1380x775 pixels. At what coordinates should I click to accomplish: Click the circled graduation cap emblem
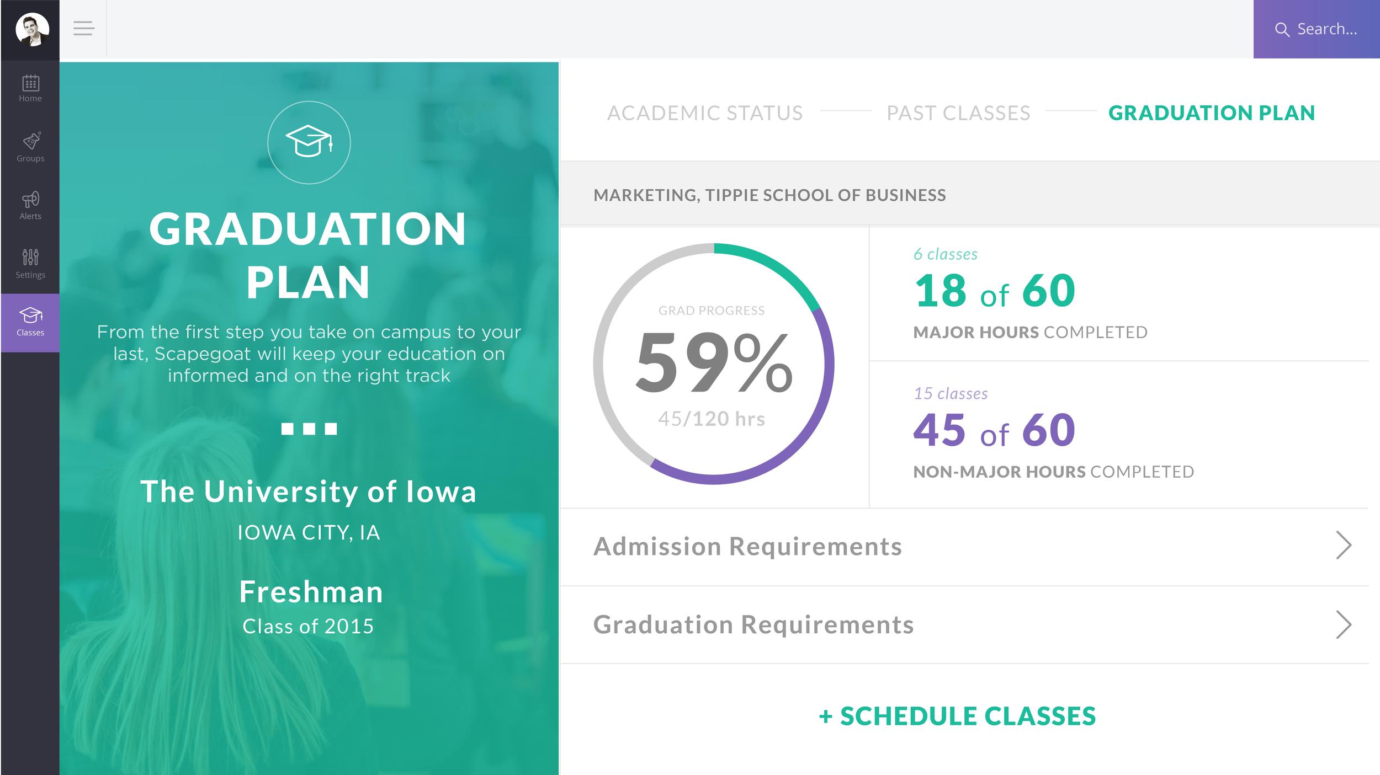click(x=309, y=142)
